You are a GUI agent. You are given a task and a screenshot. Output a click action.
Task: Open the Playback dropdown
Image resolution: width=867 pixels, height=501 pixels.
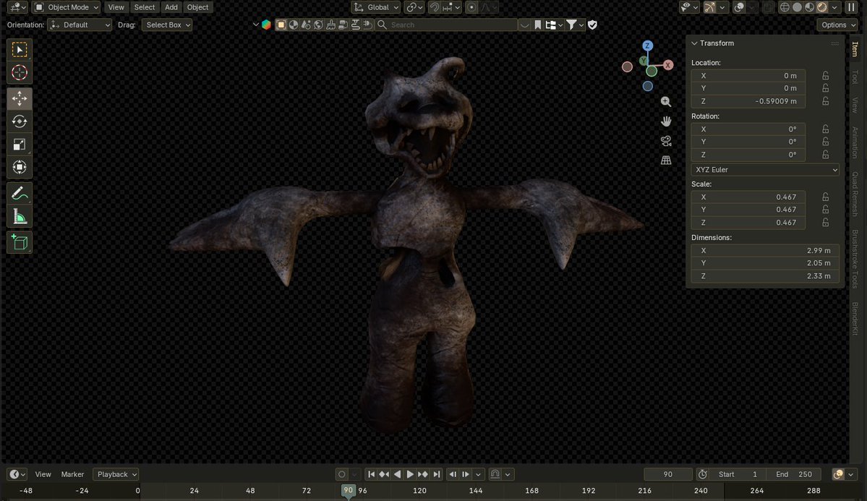tap(116, 474)
